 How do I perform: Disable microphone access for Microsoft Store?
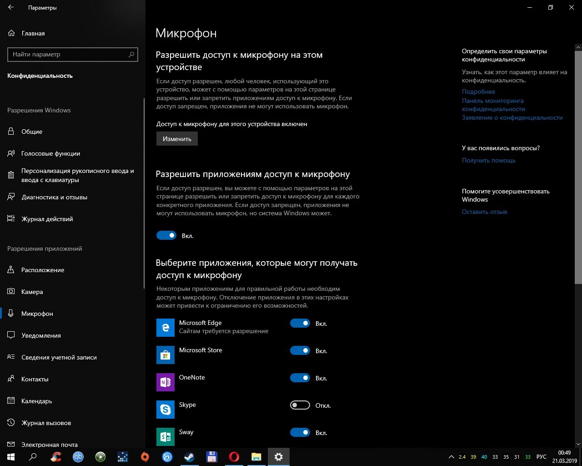point(300,350)
